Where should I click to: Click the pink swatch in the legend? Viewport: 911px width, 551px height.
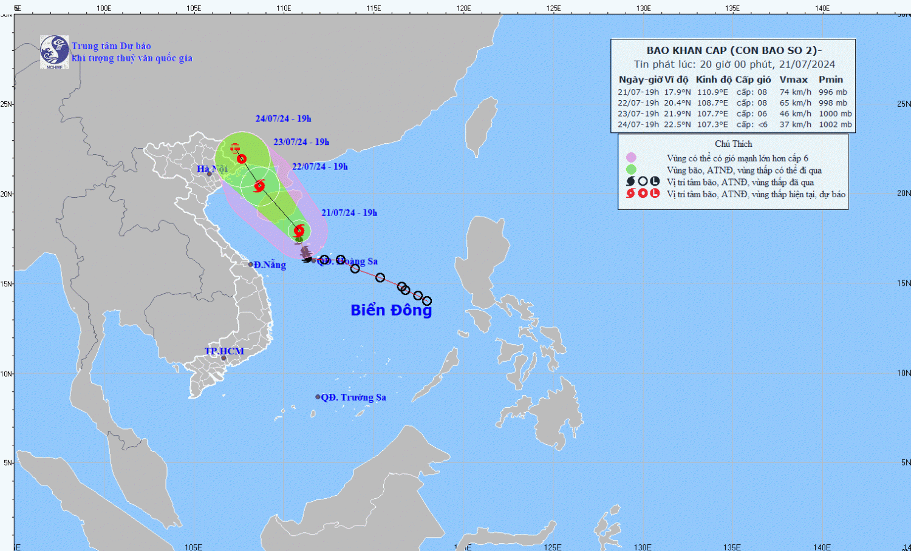click(x=631, y=158)
